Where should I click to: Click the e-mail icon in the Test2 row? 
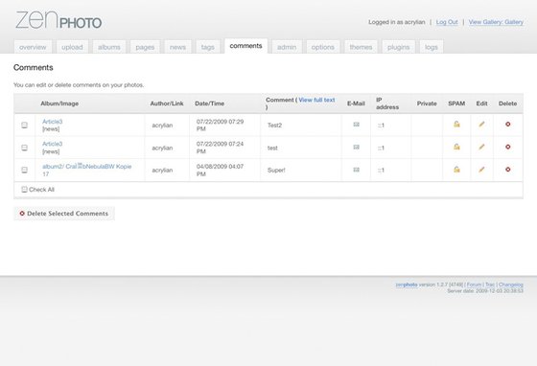pos(356,125)
